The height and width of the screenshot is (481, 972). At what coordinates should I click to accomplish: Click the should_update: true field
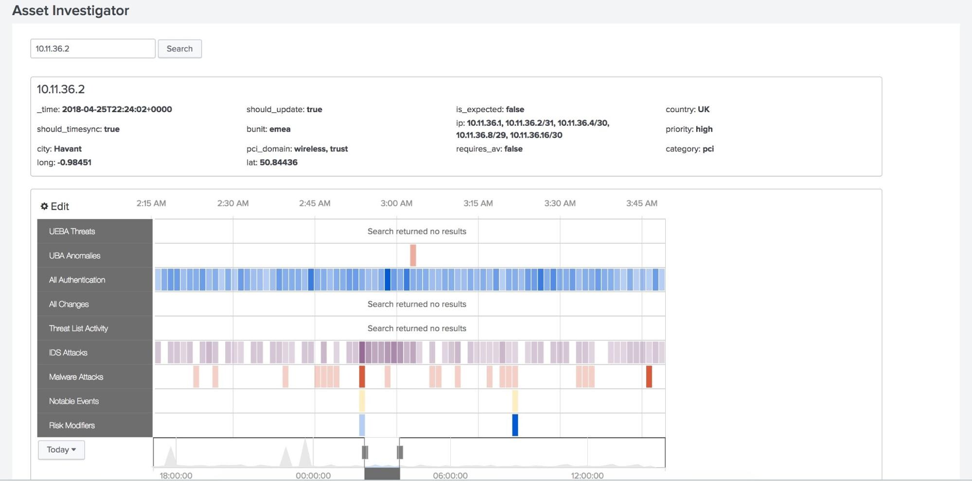tap(284, 109)
